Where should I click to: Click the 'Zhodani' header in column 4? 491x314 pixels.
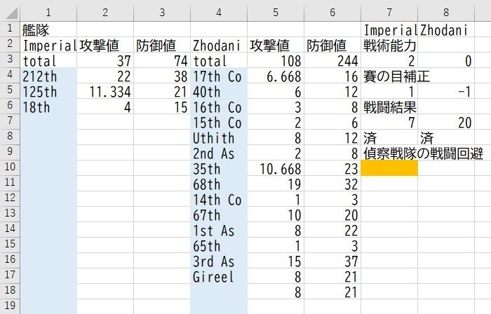tap(219, 45)
